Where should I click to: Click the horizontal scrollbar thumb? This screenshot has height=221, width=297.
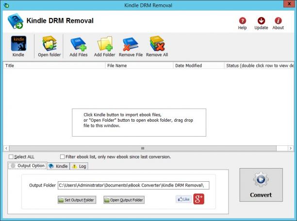click(143, 148)
